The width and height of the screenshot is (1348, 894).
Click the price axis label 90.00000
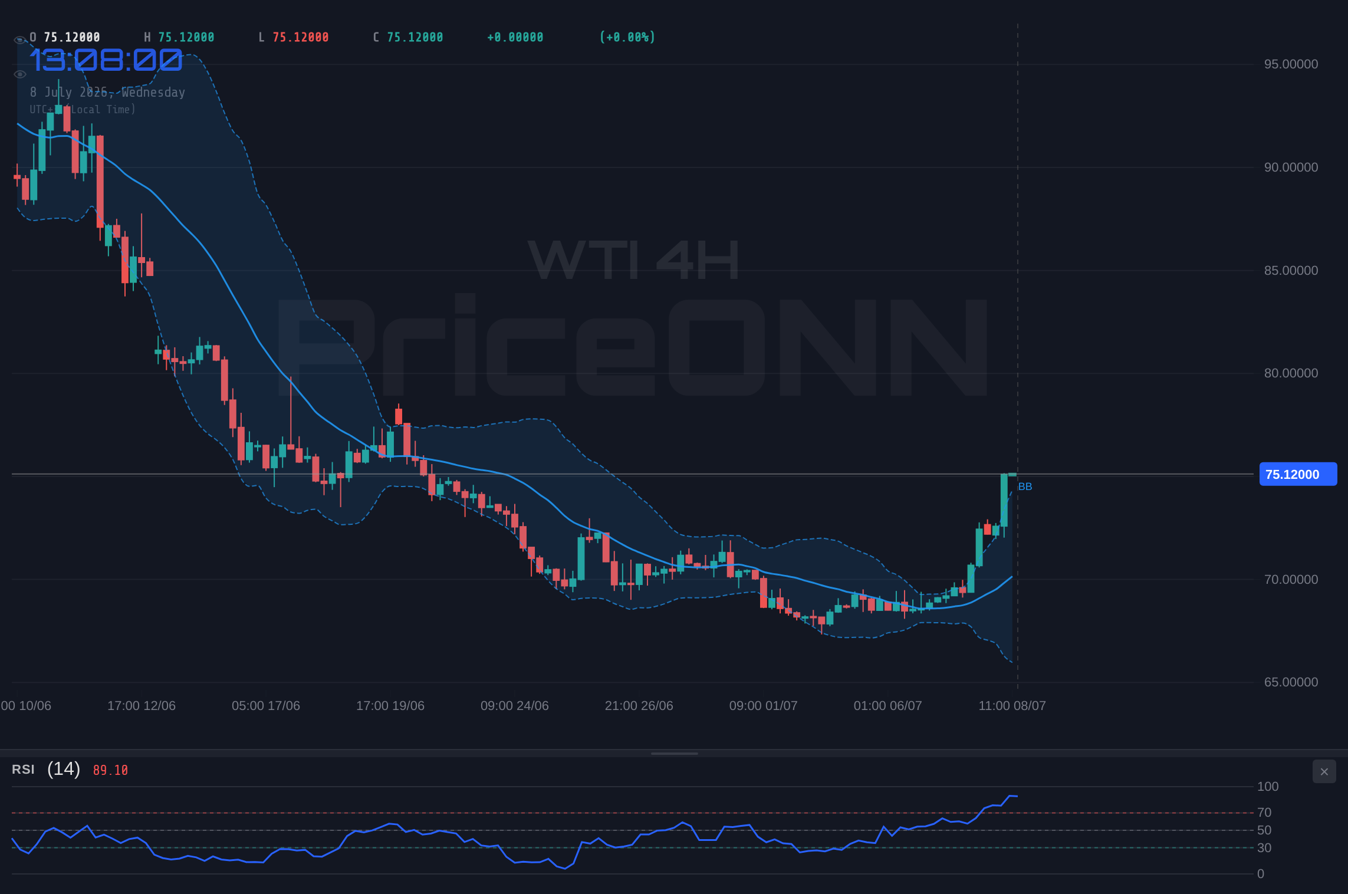coord(1291,167)
